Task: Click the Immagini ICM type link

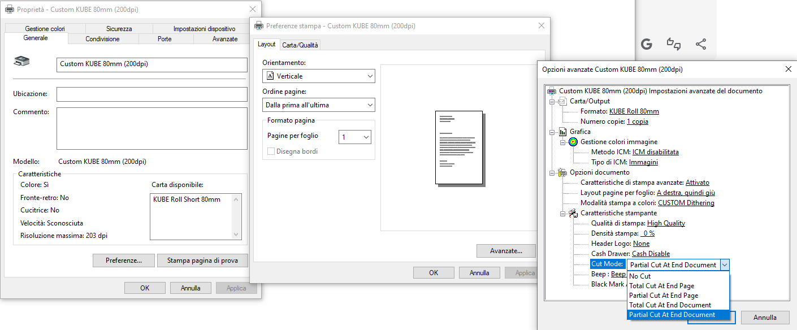Action: 643,162
